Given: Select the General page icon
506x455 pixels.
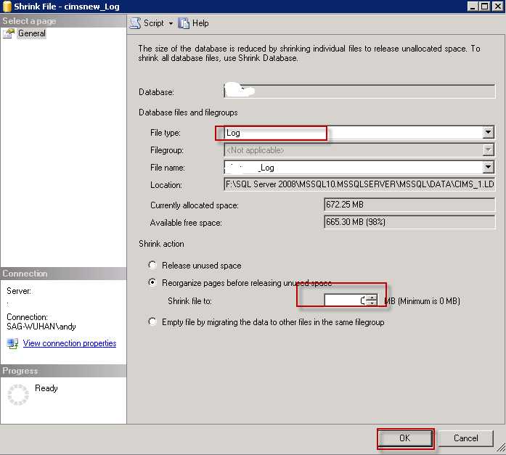Looking at the screenshot, I should 9,33.
